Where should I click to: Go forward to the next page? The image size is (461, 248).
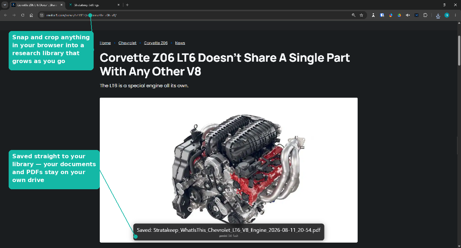[14, 15]
